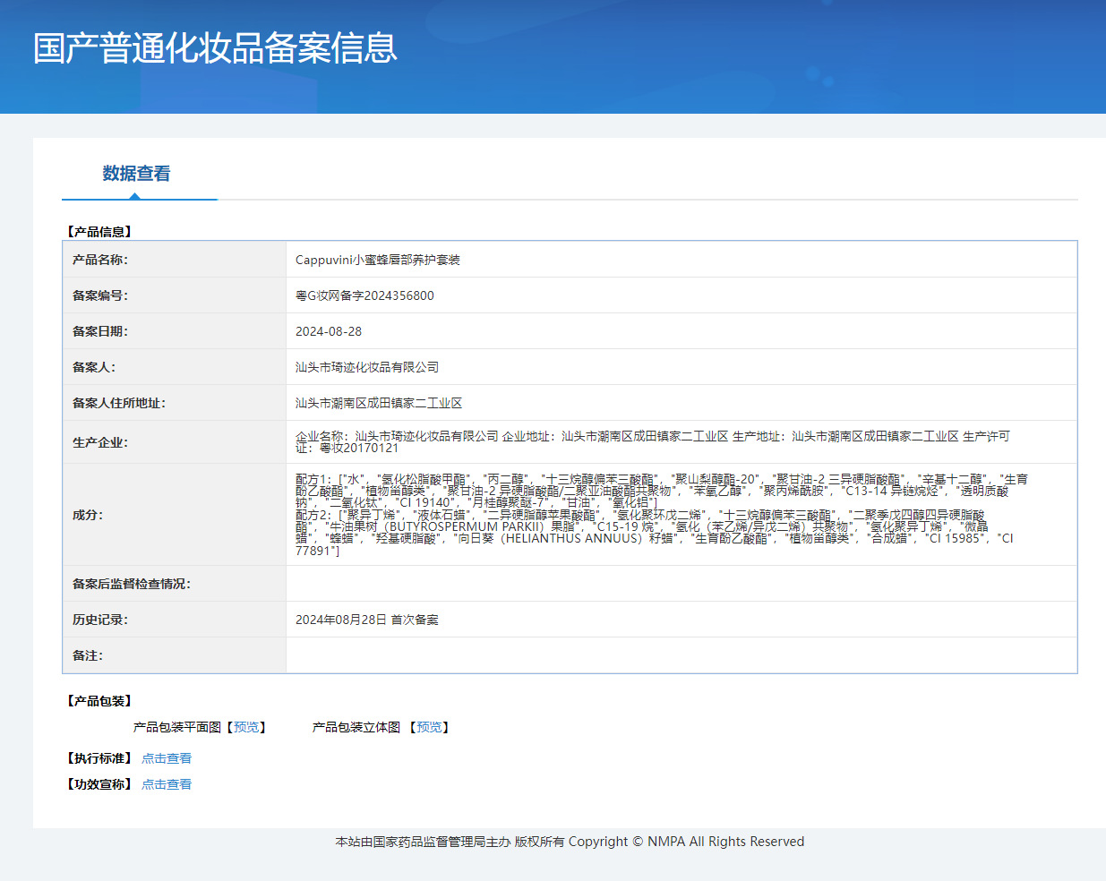Click the 备案日期 value 2024-08-28
The image size is (1106, 881).
pos(329,331)
